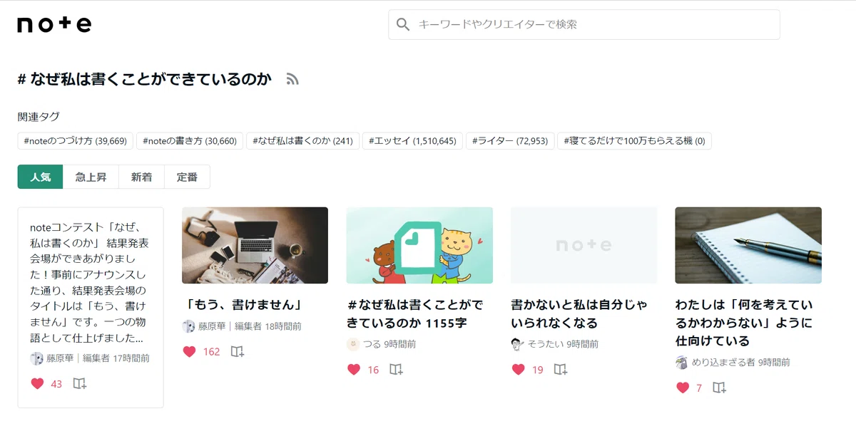
Task: Like the contest announcement card with 43 likes
Action: [x=37, y=383]
